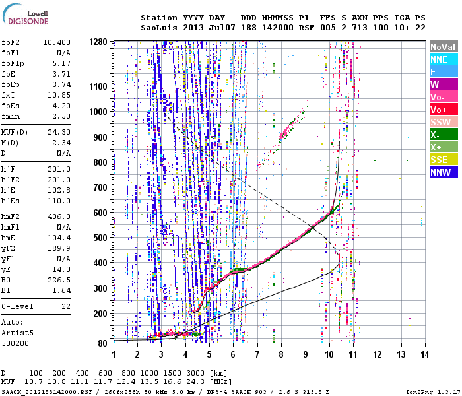Click the B1 value 1.64
This screenshot has height=396, width=462.
(x=61, y=290)
